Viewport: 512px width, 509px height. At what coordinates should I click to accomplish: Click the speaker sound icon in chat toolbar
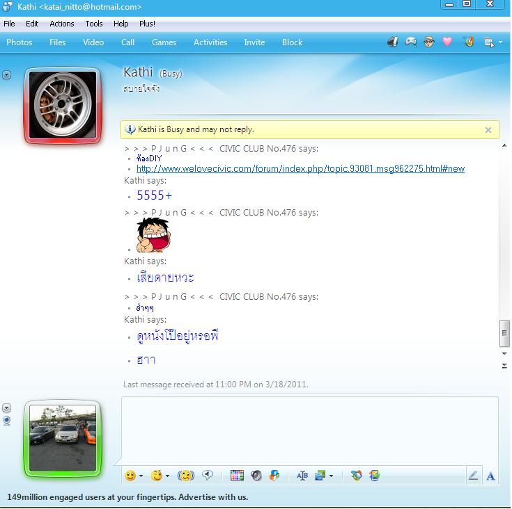pyautogui.click(x=256, y=476)
